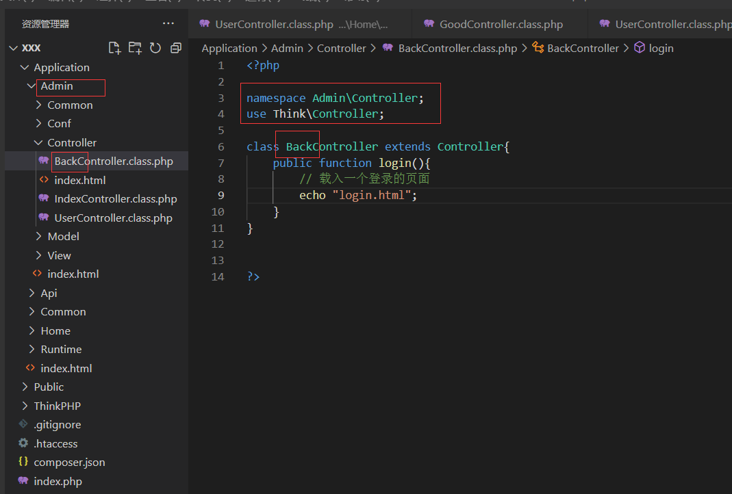This screenshot has height=494, width=732.
Task: Expand the Api folder chevron
Action: pos(31,293)
